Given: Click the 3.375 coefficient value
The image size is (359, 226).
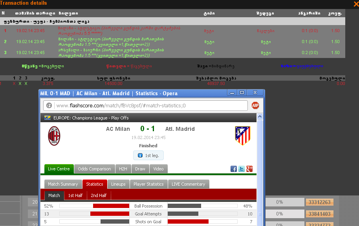Looking at the screenshot, I should click(48, 83).
